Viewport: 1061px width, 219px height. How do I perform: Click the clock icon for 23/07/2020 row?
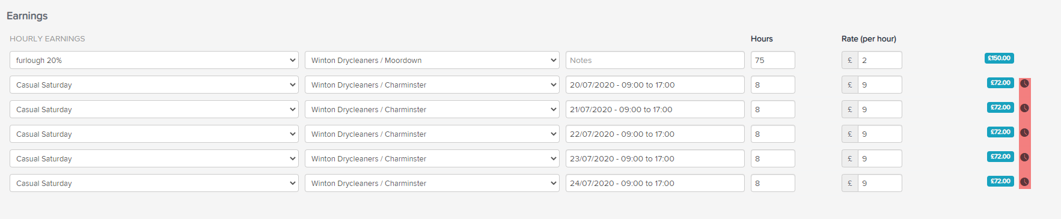tap(1024, 157)
